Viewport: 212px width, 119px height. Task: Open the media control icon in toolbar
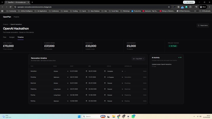(196, 7)
